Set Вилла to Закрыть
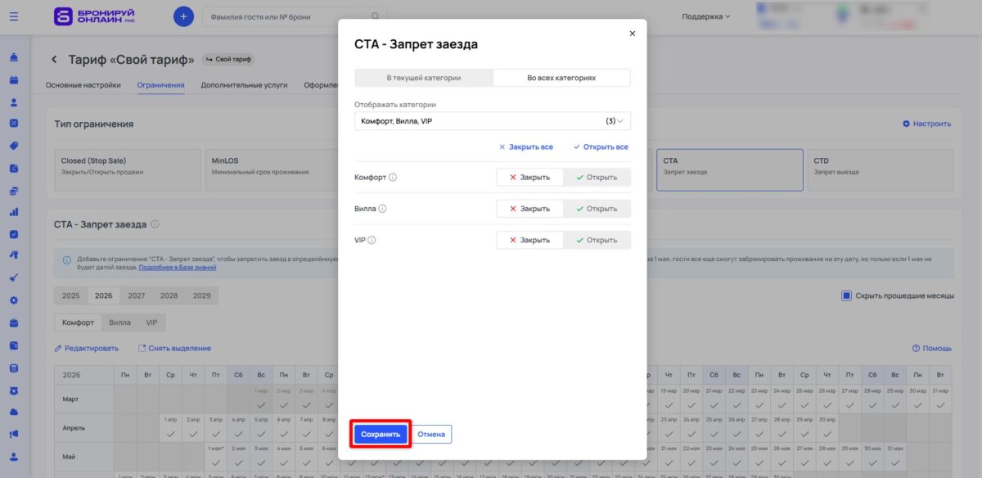 (x=529, y=208)
